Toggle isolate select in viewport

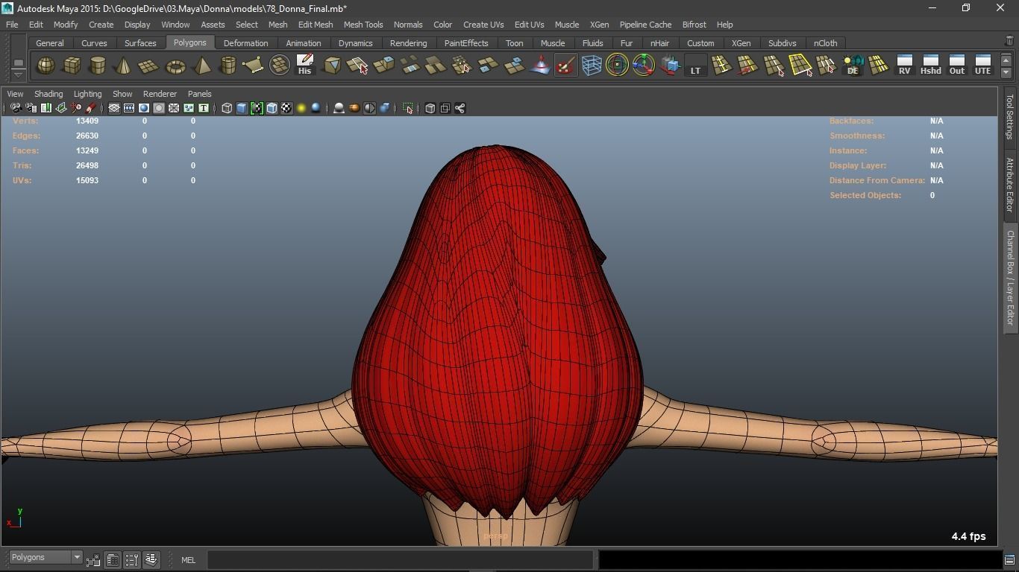pyautogui.click(x=407, y=108)
